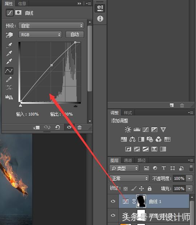Viewport: 196px width, 225px height.
Task: Add a Gradient Map adjustment
Action: [x=163, y=149]
